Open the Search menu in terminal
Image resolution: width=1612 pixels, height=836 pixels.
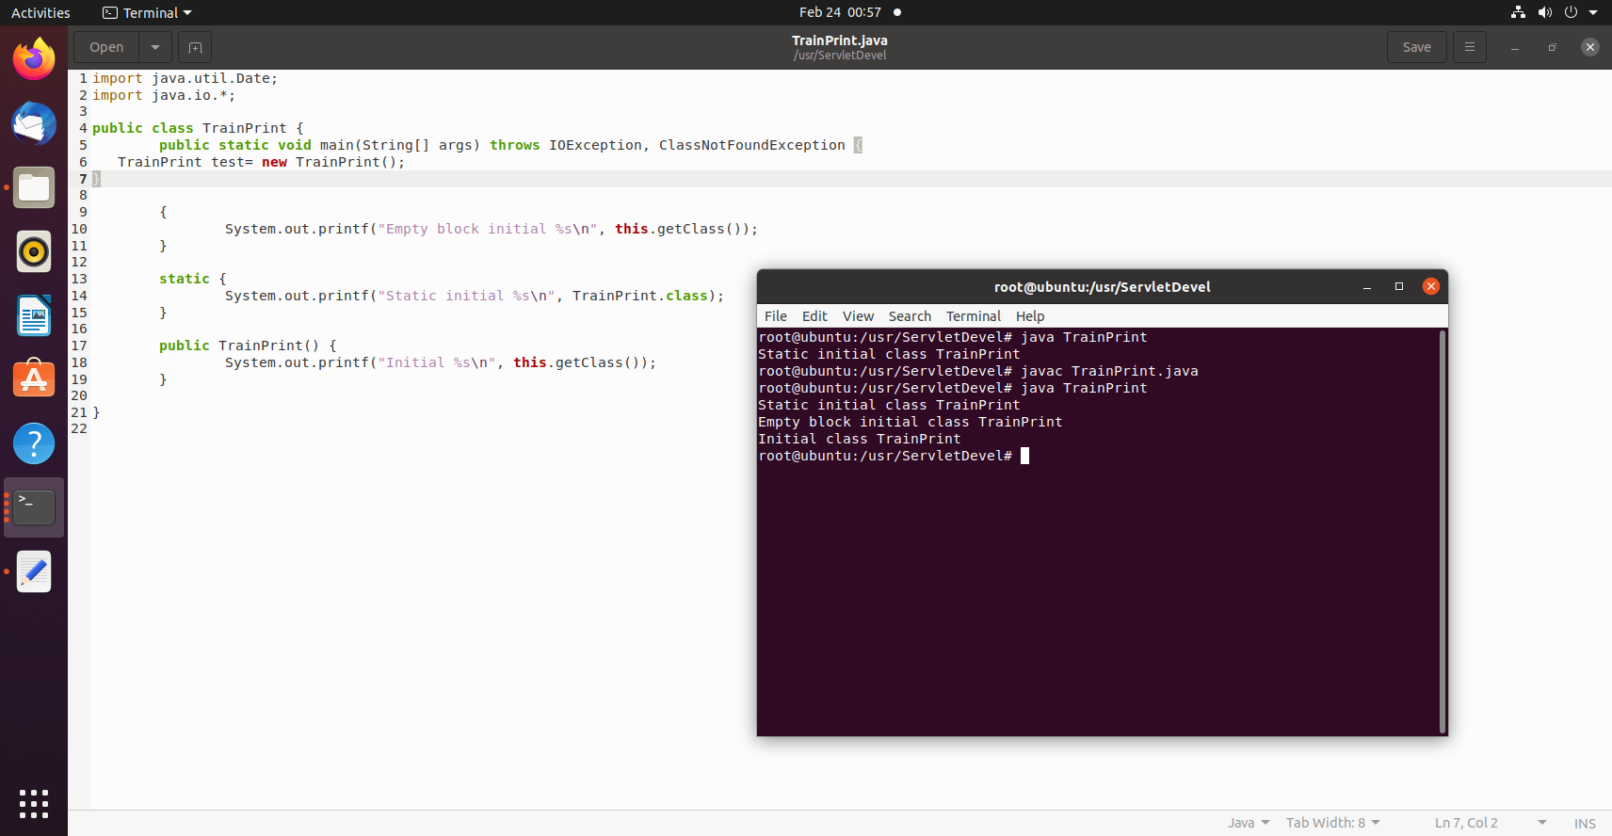(910, 316)
